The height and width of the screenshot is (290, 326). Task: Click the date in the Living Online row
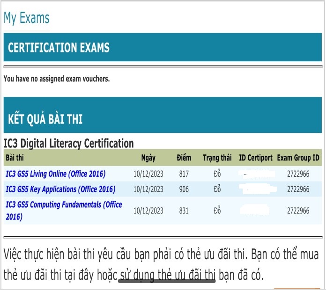point(148,174)
